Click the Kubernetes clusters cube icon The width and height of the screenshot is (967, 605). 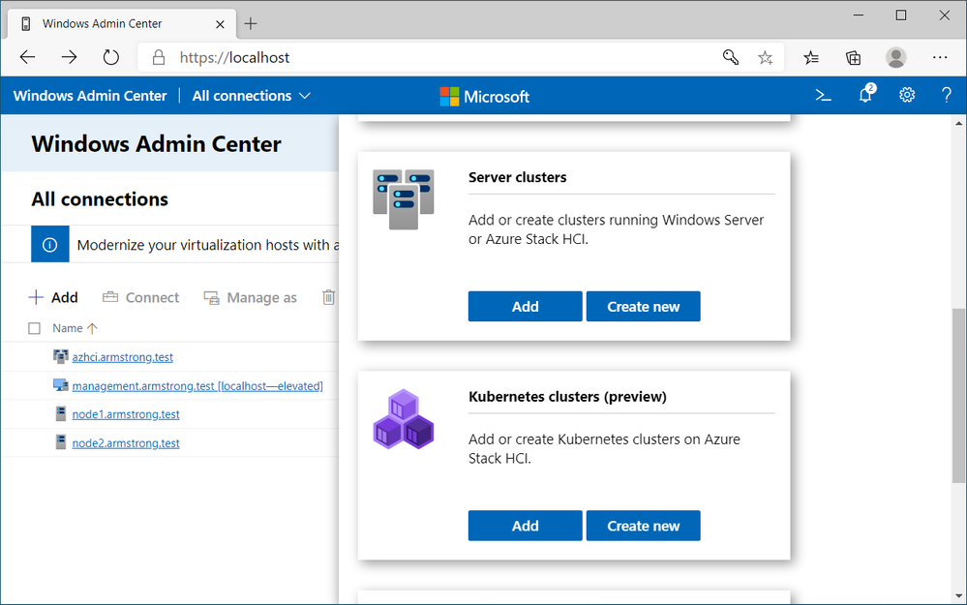pos(404,419)
